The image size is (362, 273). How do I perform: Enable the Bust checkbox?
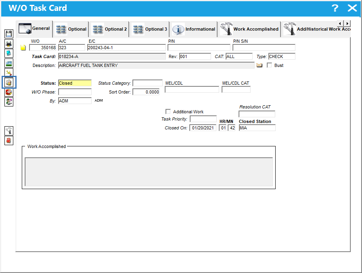click(x=269, y=65)
